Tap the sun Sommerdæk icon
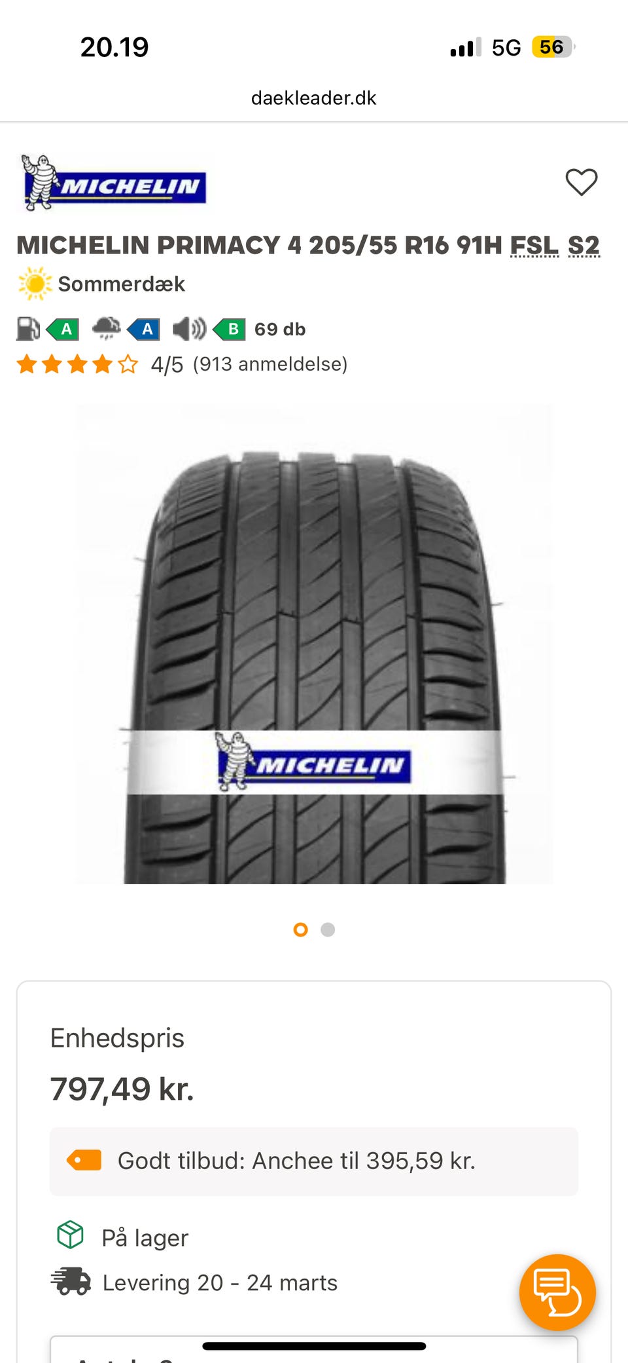 (x=35, y=284)
